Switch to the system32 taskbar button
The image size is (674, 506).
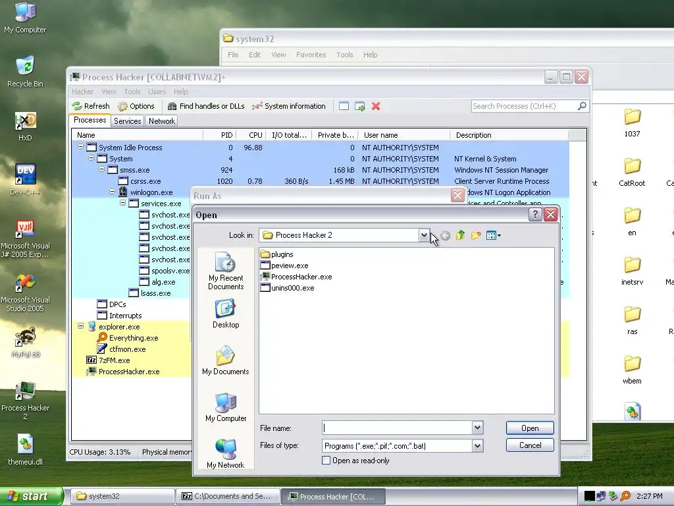pyautogui.click(x=122, y=496)
